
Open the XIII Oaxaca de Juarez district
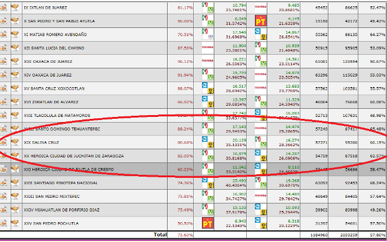(x=48, y=62)
